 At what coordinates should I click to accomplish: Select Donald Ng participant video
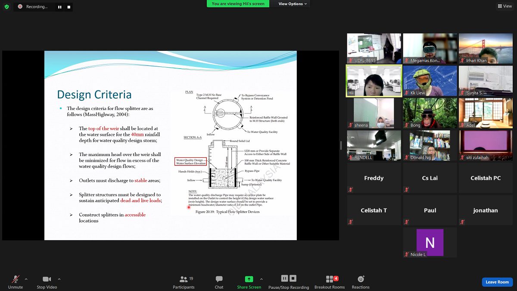tap(430, 146)
